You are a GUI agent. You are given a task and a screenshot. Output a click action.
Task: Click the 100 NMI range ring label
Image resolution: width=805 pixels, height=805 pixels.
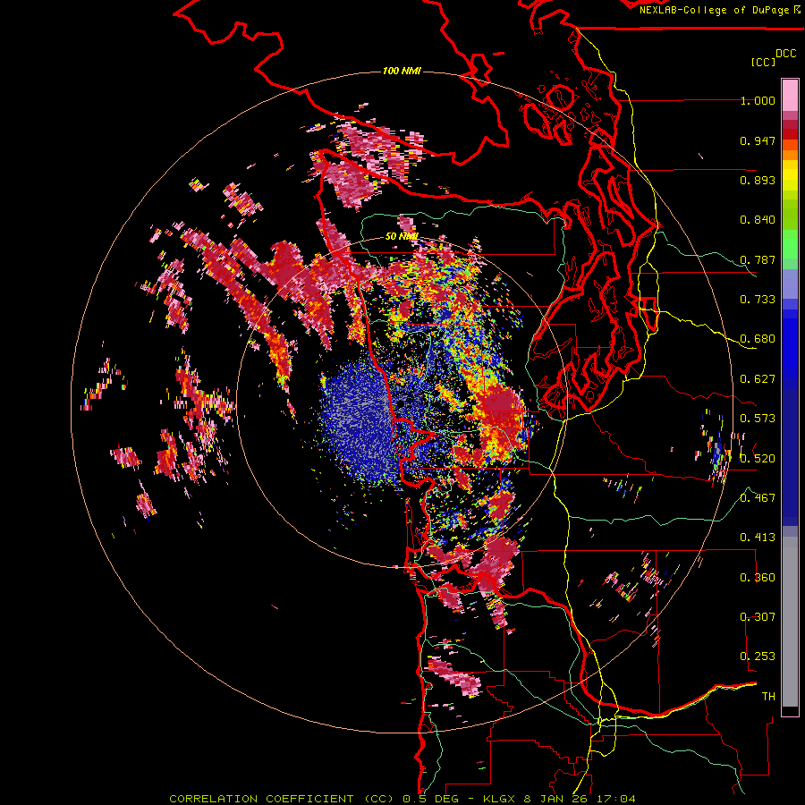(402, 71)
